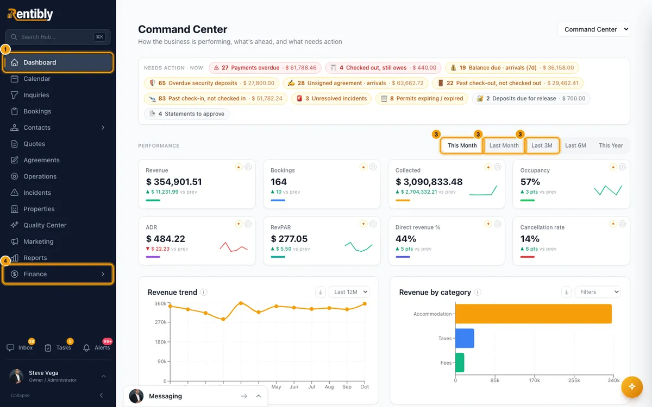Click the Cancellation rate card info icon
This screenshot has width=652, height=407.
click(622, 224)
